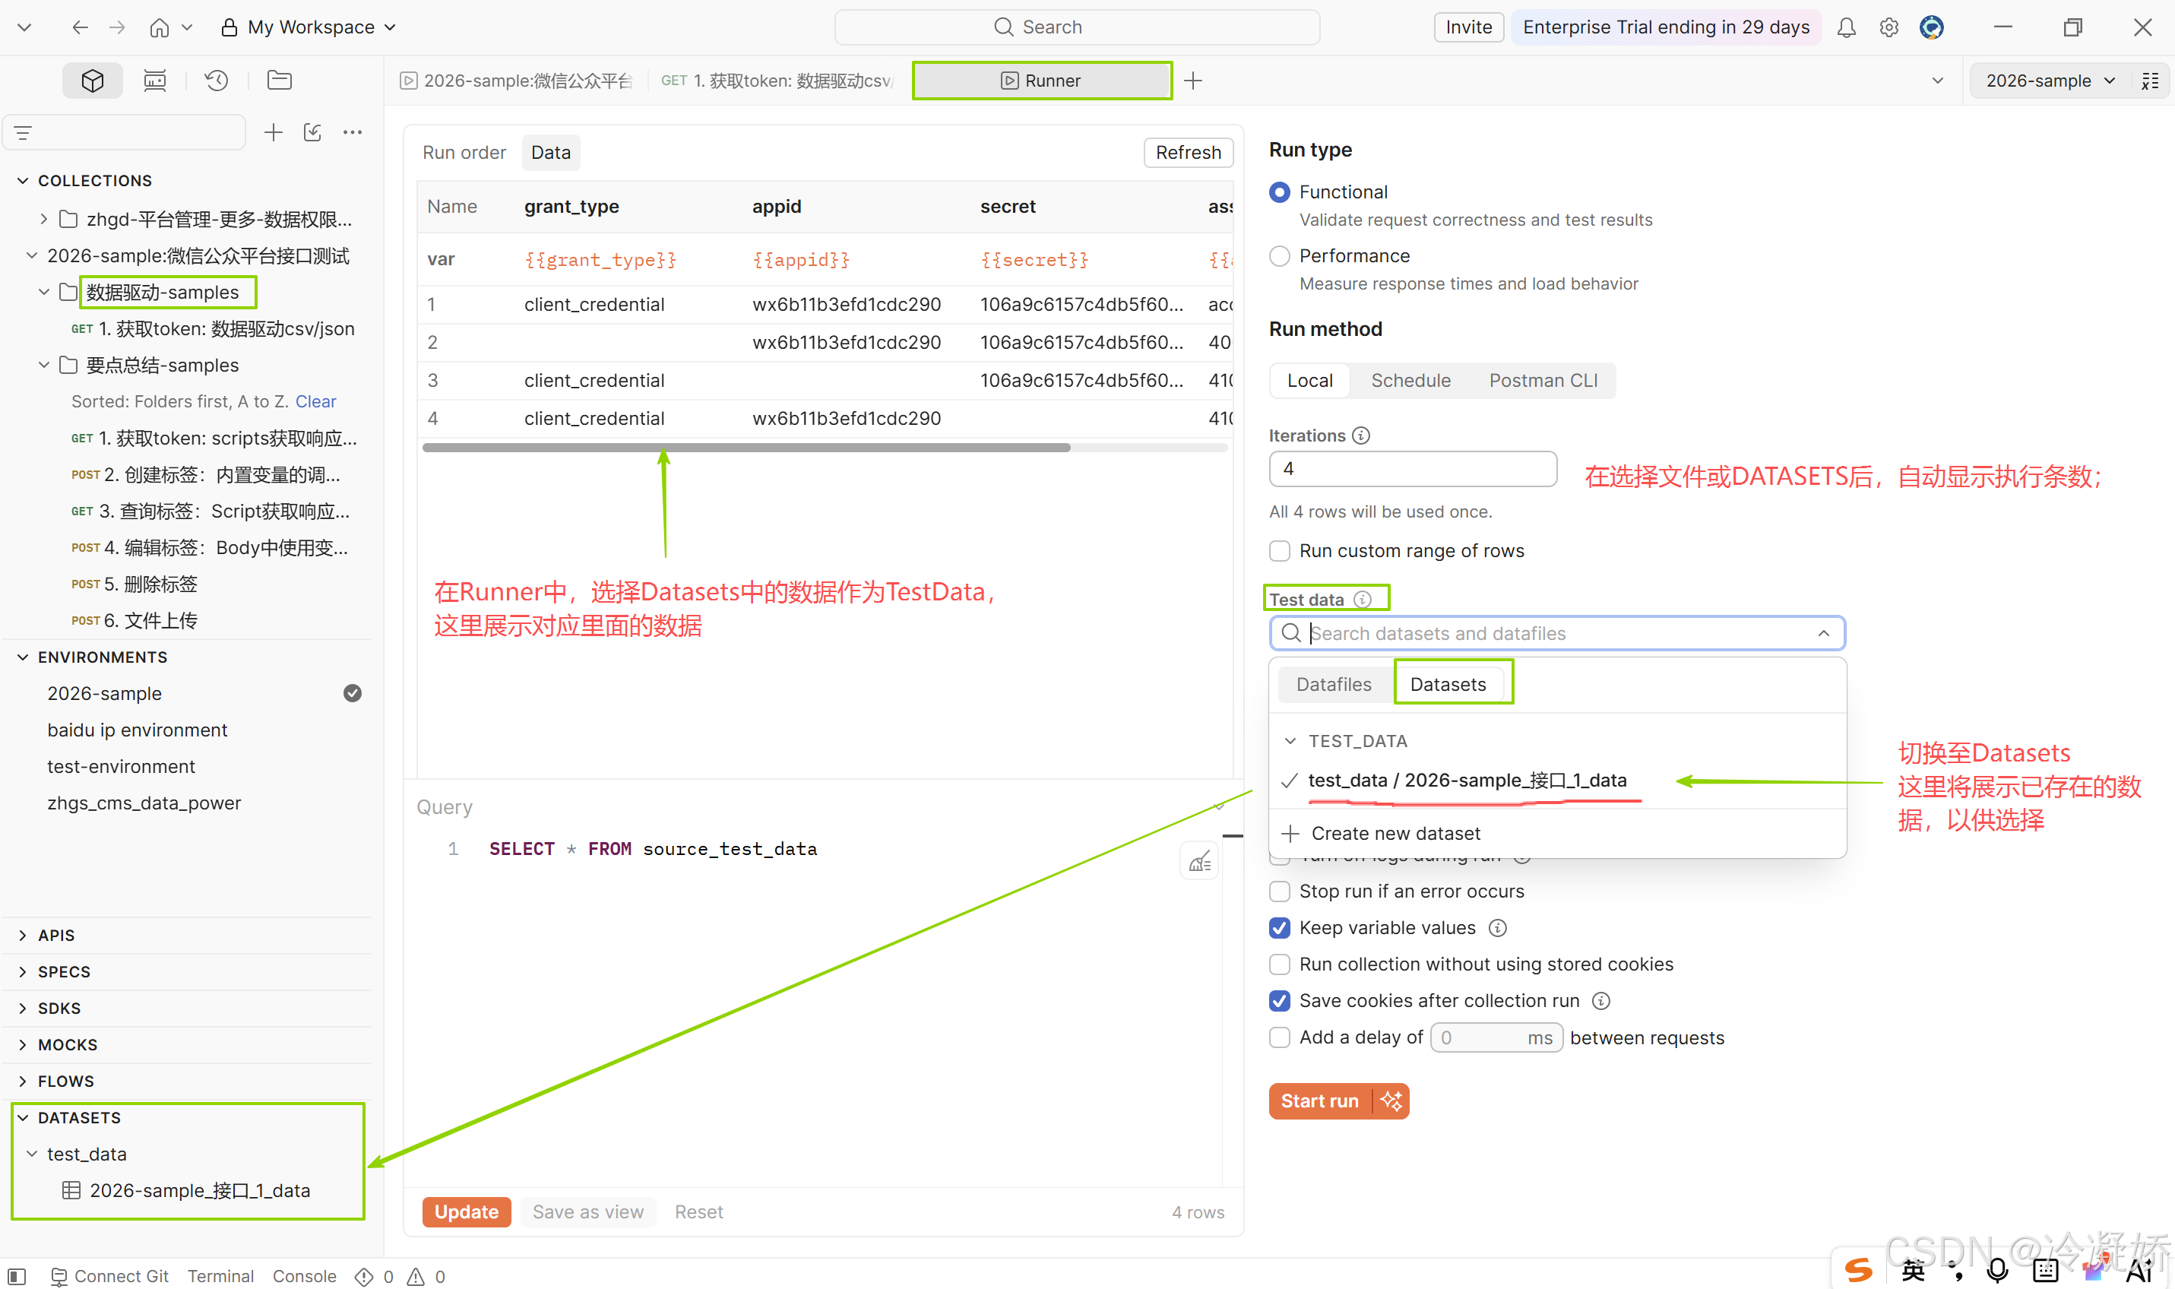Uncheck Save cookies after collection run
This screenshot has height=1289, width=2175.
tap(1280, 1002)
